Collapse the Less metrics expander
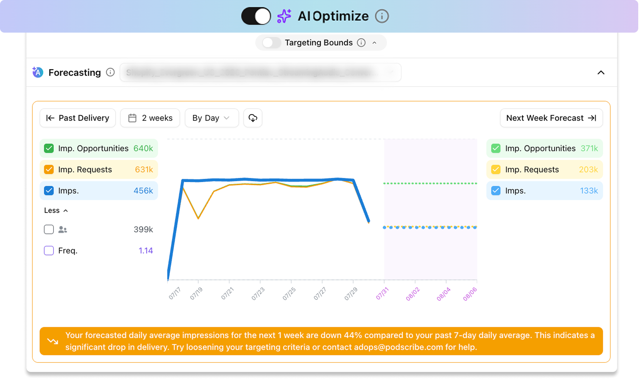The image size is (640, 379). [x=56, y=211]
